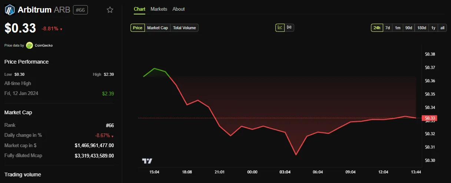451x183 pixels.
Task: Click the $0.30 price axis label
Action: coord(430,160)
